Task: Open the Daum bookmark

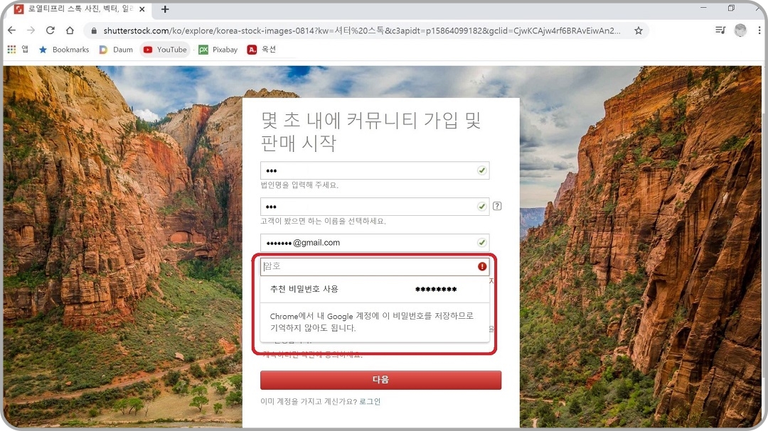Action: pos(117,49)
